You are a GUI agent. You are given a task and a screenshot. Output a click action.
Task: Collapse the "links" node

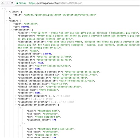click(7, 12)
